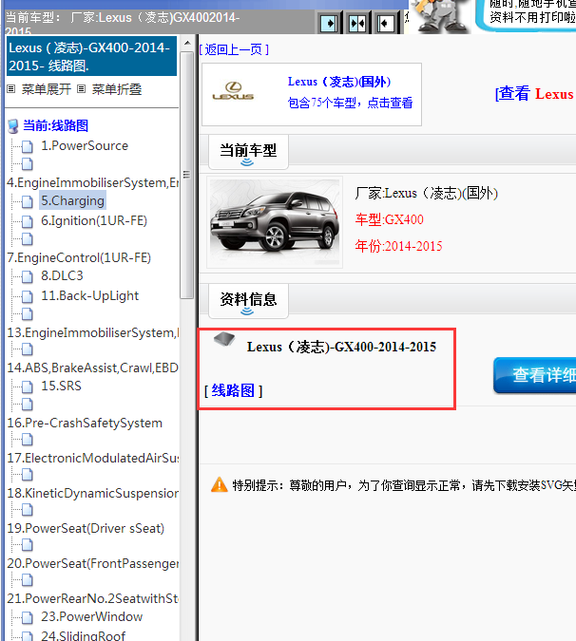
Task: Click the panel collapse left arrow icon
Action: (385, 24)
